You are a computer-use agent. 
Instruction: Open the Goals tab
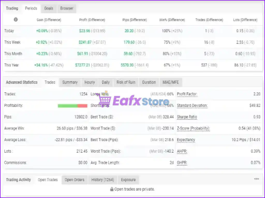coord(48,9)
